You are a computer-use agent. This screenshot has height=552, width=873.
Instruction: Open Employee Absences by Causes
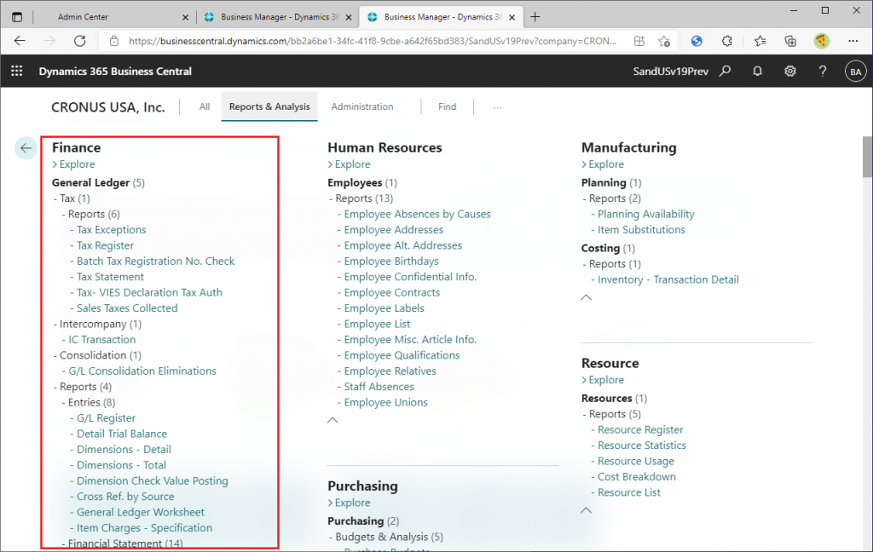pos(417,214)
